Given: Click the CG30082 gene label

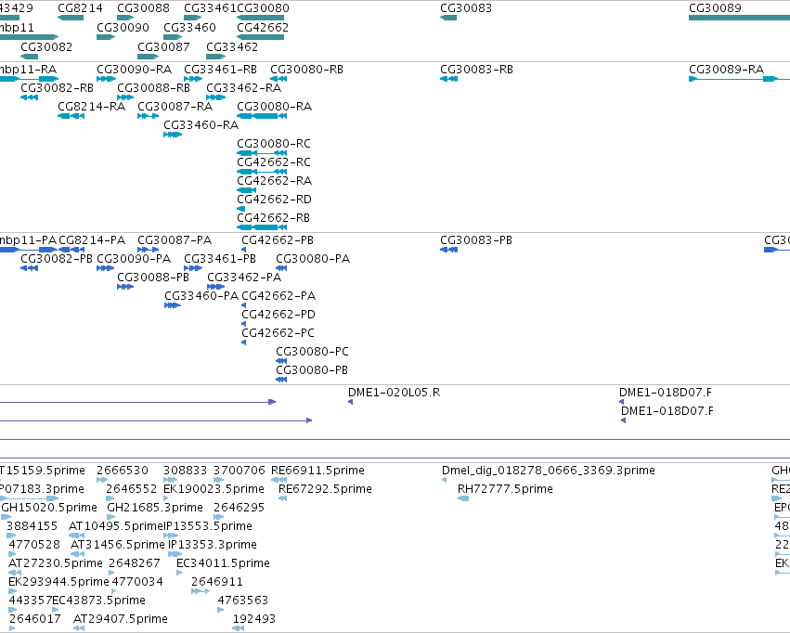Looking at the screenshot, I should [x=46, y=46].
